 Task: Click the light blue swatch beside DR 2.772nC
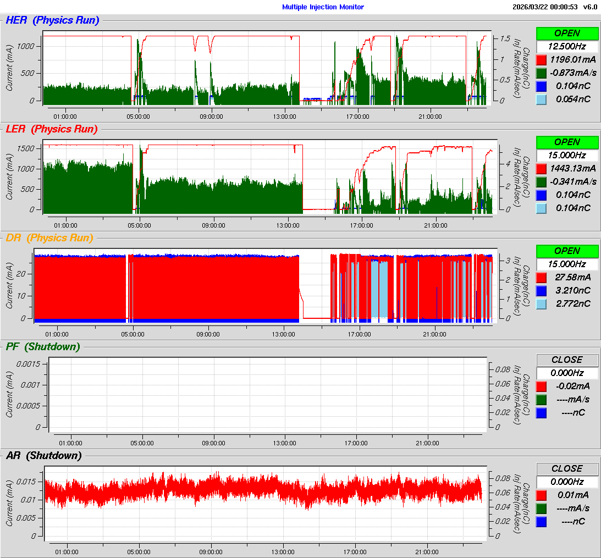541,303
